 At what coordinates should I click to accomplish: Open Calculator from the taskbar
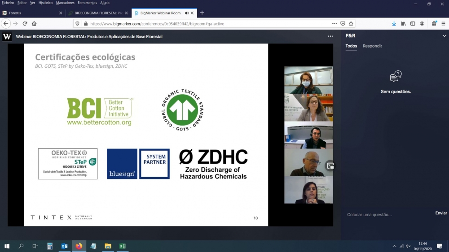50,246
